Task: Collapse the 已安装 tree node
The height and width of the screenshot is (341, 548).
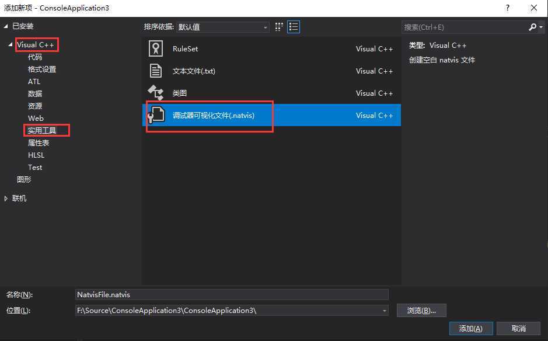Action: [x=6, y=26]
